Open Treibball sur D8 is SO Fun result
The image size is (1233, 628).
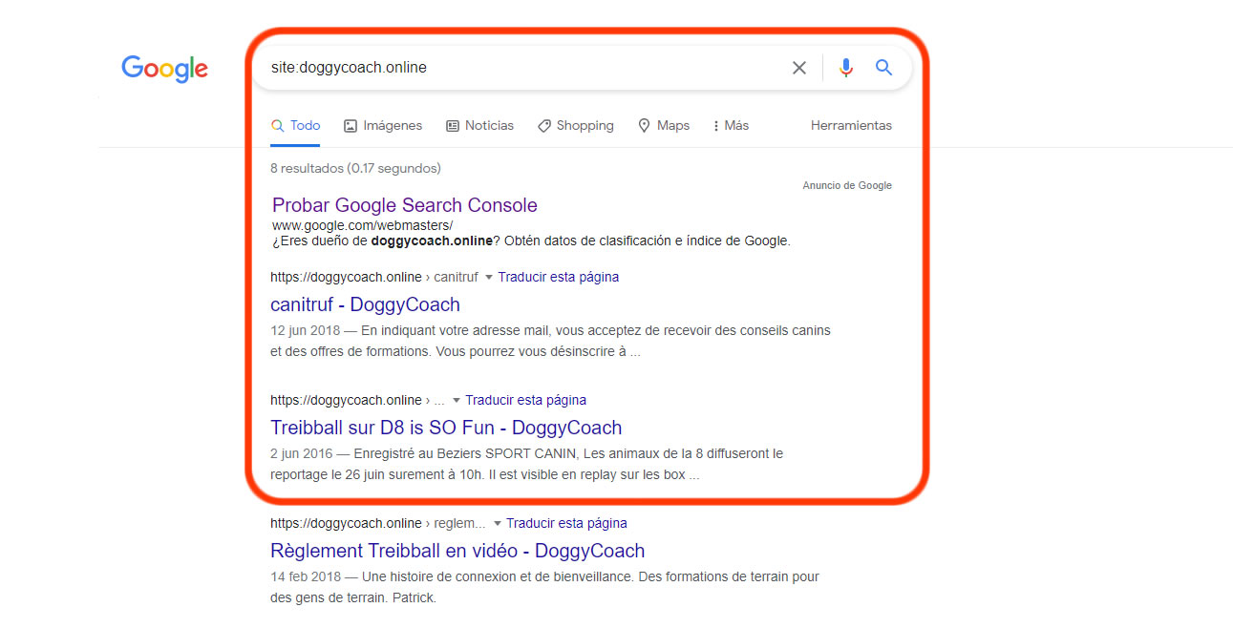coord(446,428)
